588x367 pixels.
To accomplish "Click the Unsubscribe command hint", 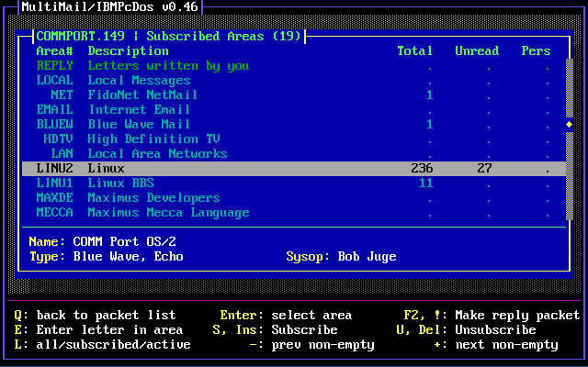I will (x=495, y=330).
